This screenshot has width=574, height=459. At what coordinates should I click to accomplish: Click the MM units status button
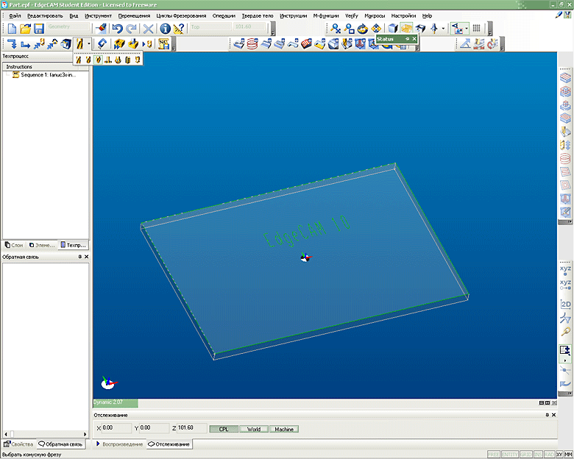(567, 455)
